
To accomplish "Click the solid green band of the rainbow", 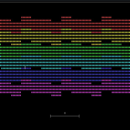I will (x=65, y=50).
